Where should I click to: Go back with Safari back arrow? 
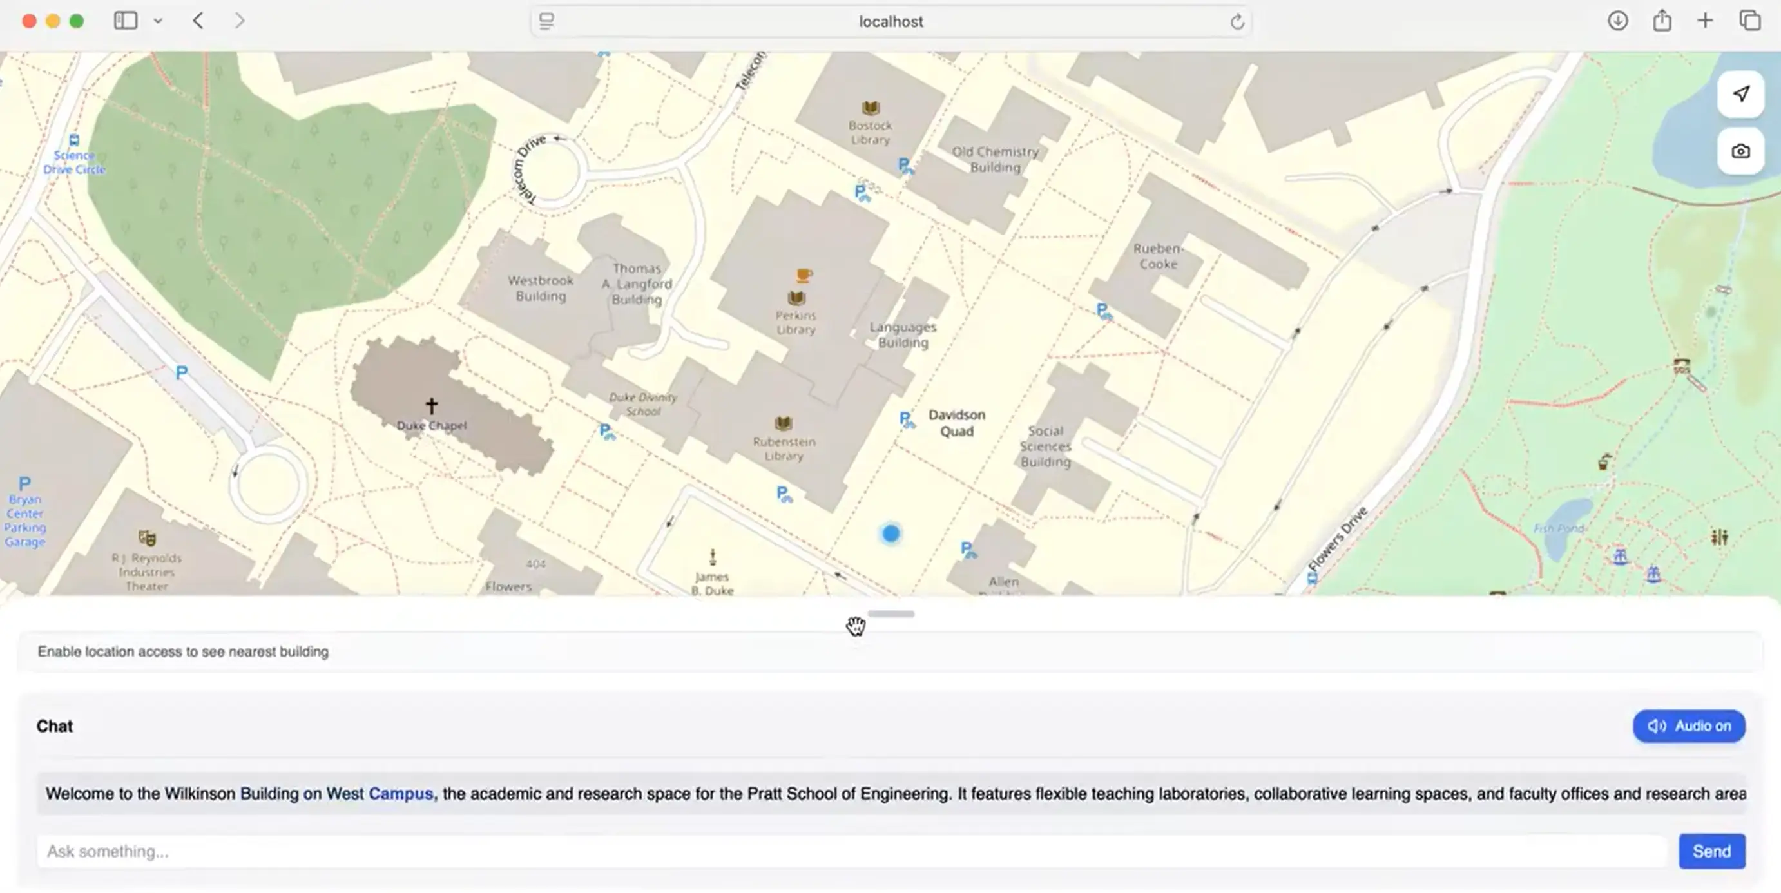(198, 21)
